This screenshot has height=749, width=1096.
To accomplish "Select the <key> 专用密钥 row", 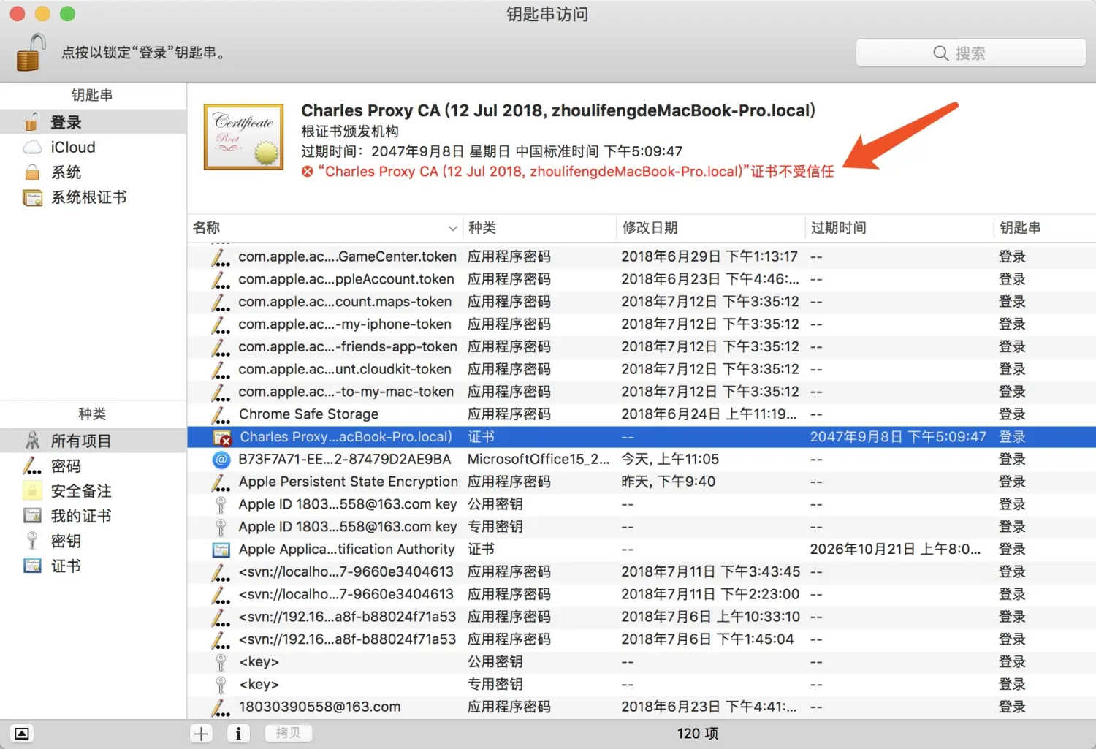I will coord(642,685).
